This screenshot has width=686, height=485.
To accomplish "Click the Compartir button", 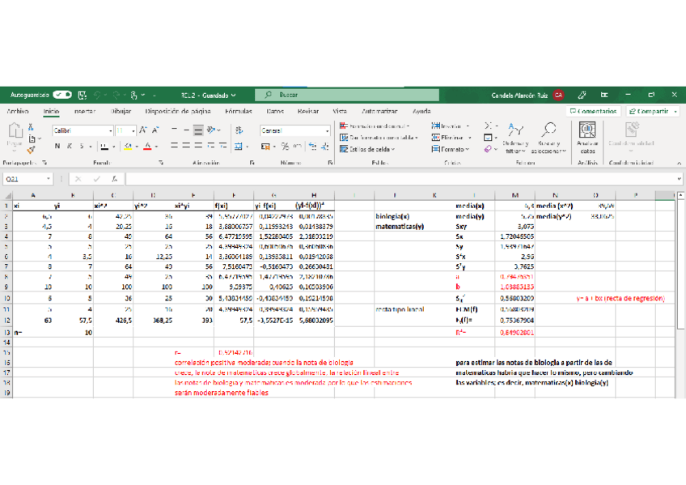I will click(x=652, y=111).
